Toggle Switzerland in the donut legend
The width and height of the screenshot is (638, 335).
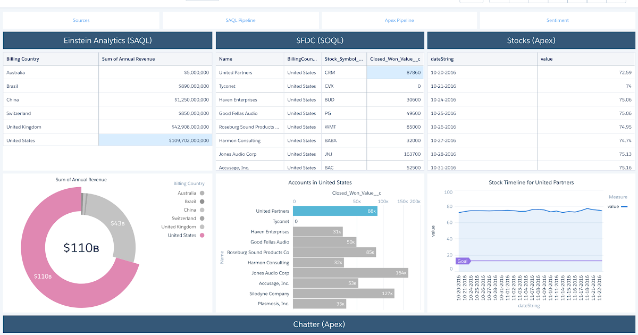pyautogui.click(x=188, y=219)
